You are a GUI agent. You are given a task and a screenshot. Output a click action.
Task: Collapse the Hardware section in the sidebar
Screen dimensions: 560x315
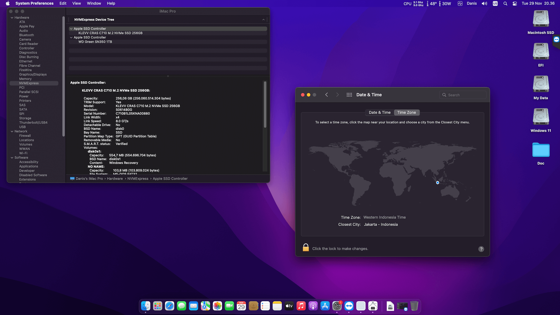click(12, 17)
